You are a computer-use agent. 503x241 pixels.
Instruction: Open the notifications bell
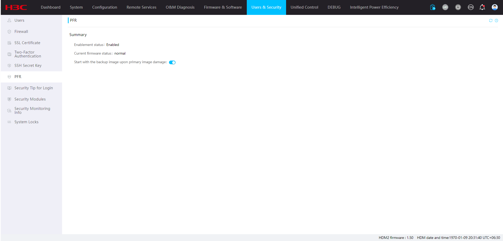click(482, 7)
